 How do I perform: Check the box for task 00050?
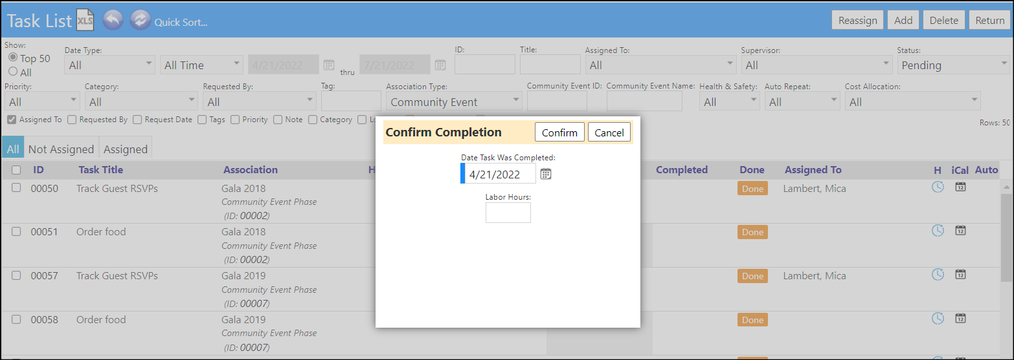(x=16, y=187)
